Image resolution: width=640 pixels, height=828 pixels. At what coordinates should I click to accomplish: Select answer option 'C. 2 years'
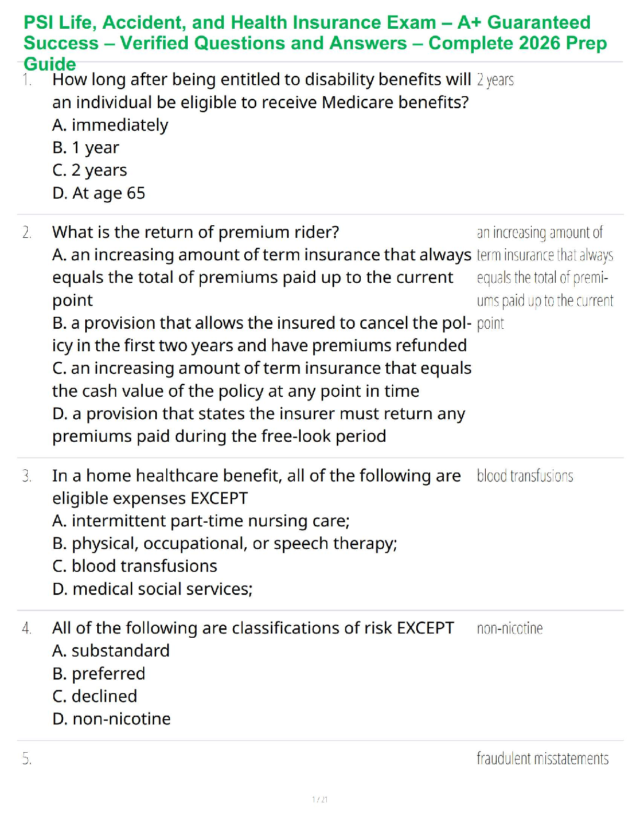tap(89, 170)
